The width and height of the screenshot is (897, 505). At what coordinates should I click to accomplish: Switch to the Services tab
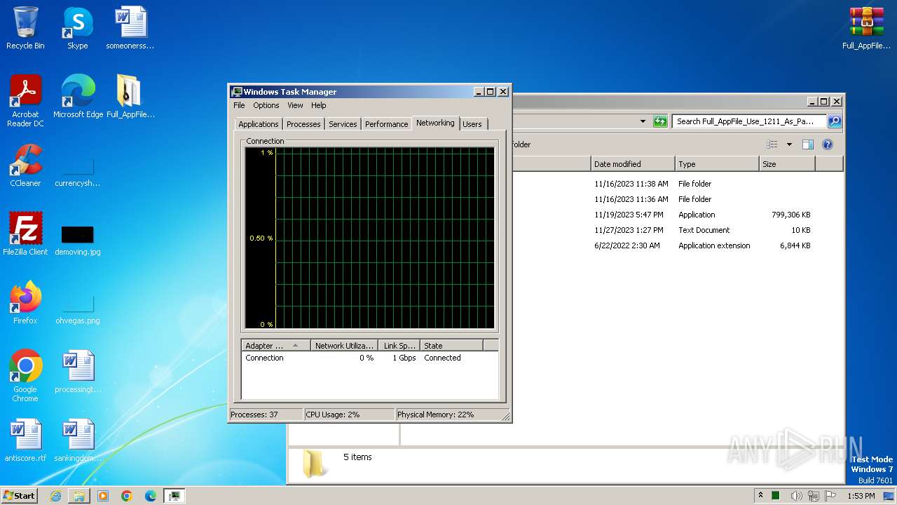click(x=343, y=124)
